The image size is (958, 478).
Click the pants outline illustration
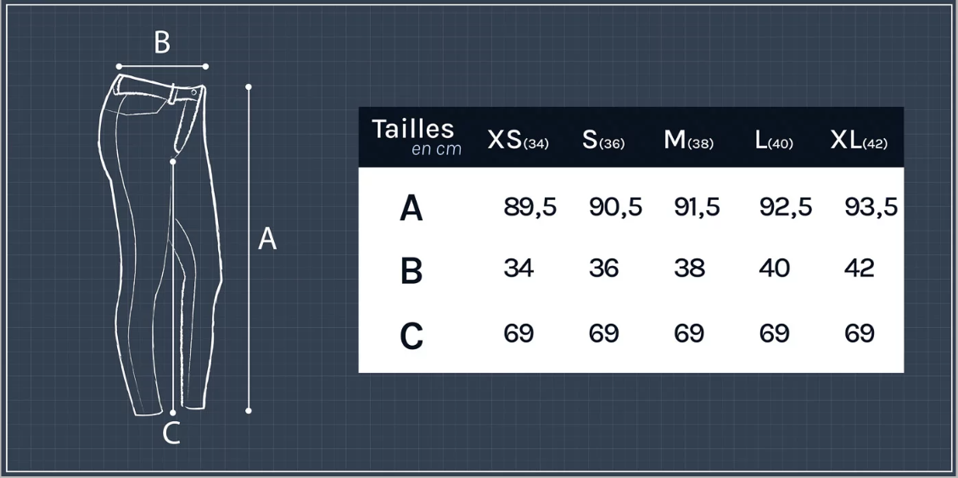click(x=160, y=244)
